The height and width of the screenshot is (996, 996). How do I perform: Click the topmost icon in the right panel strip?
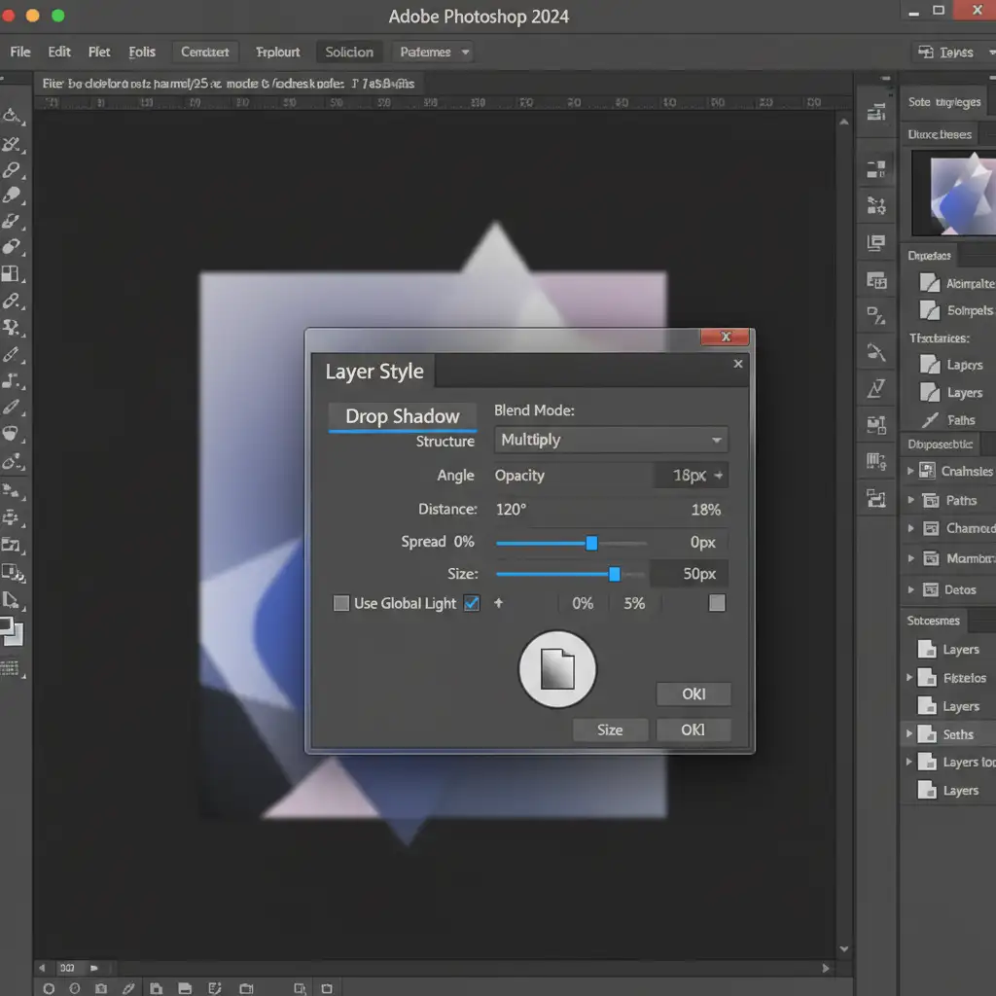pyautogui.click(x=875, y=113)
